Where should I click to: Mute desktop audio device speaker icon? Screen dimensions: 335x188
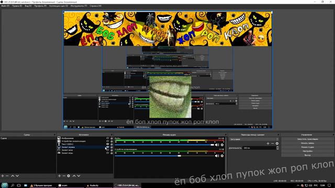point(217,156)
